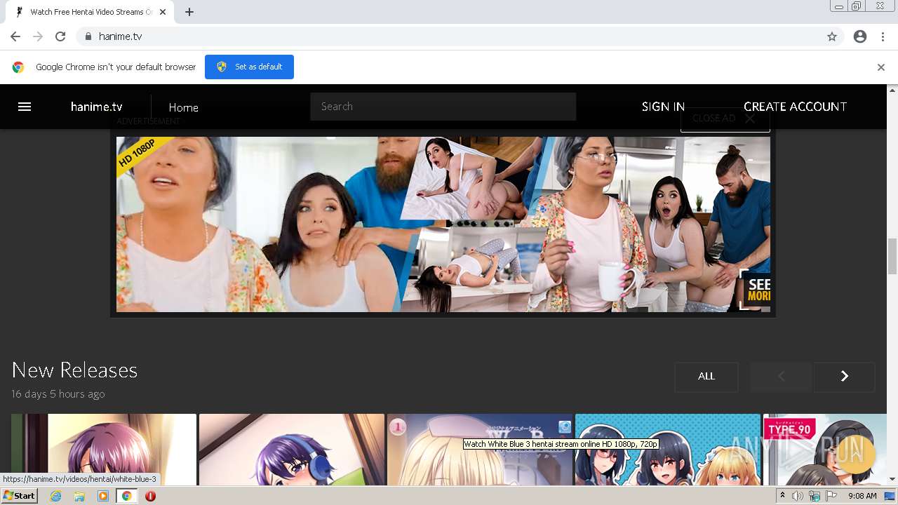Bookmark this page with the star icon
The width and height of the screenshot is (898, 505).
tap(832, 36)
